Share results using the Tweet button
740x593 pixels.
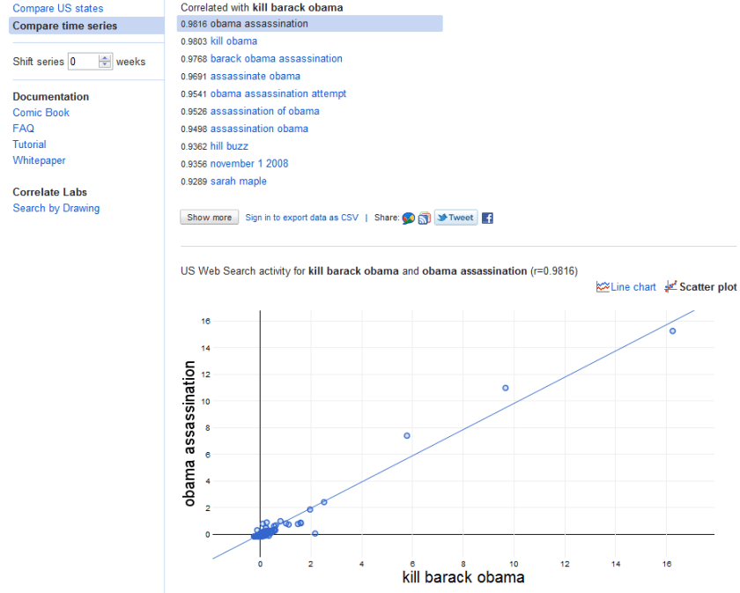click(x=455, y=218)
